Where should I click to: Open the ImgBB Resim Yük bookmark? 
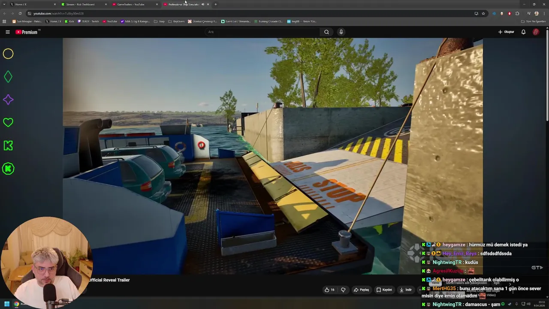(x=302, y=21)
